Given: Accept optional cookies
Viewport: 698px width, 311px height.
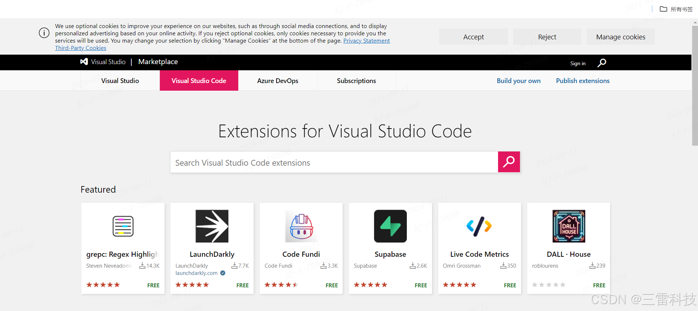Looking at the screenshot, I should coord(473,37).
